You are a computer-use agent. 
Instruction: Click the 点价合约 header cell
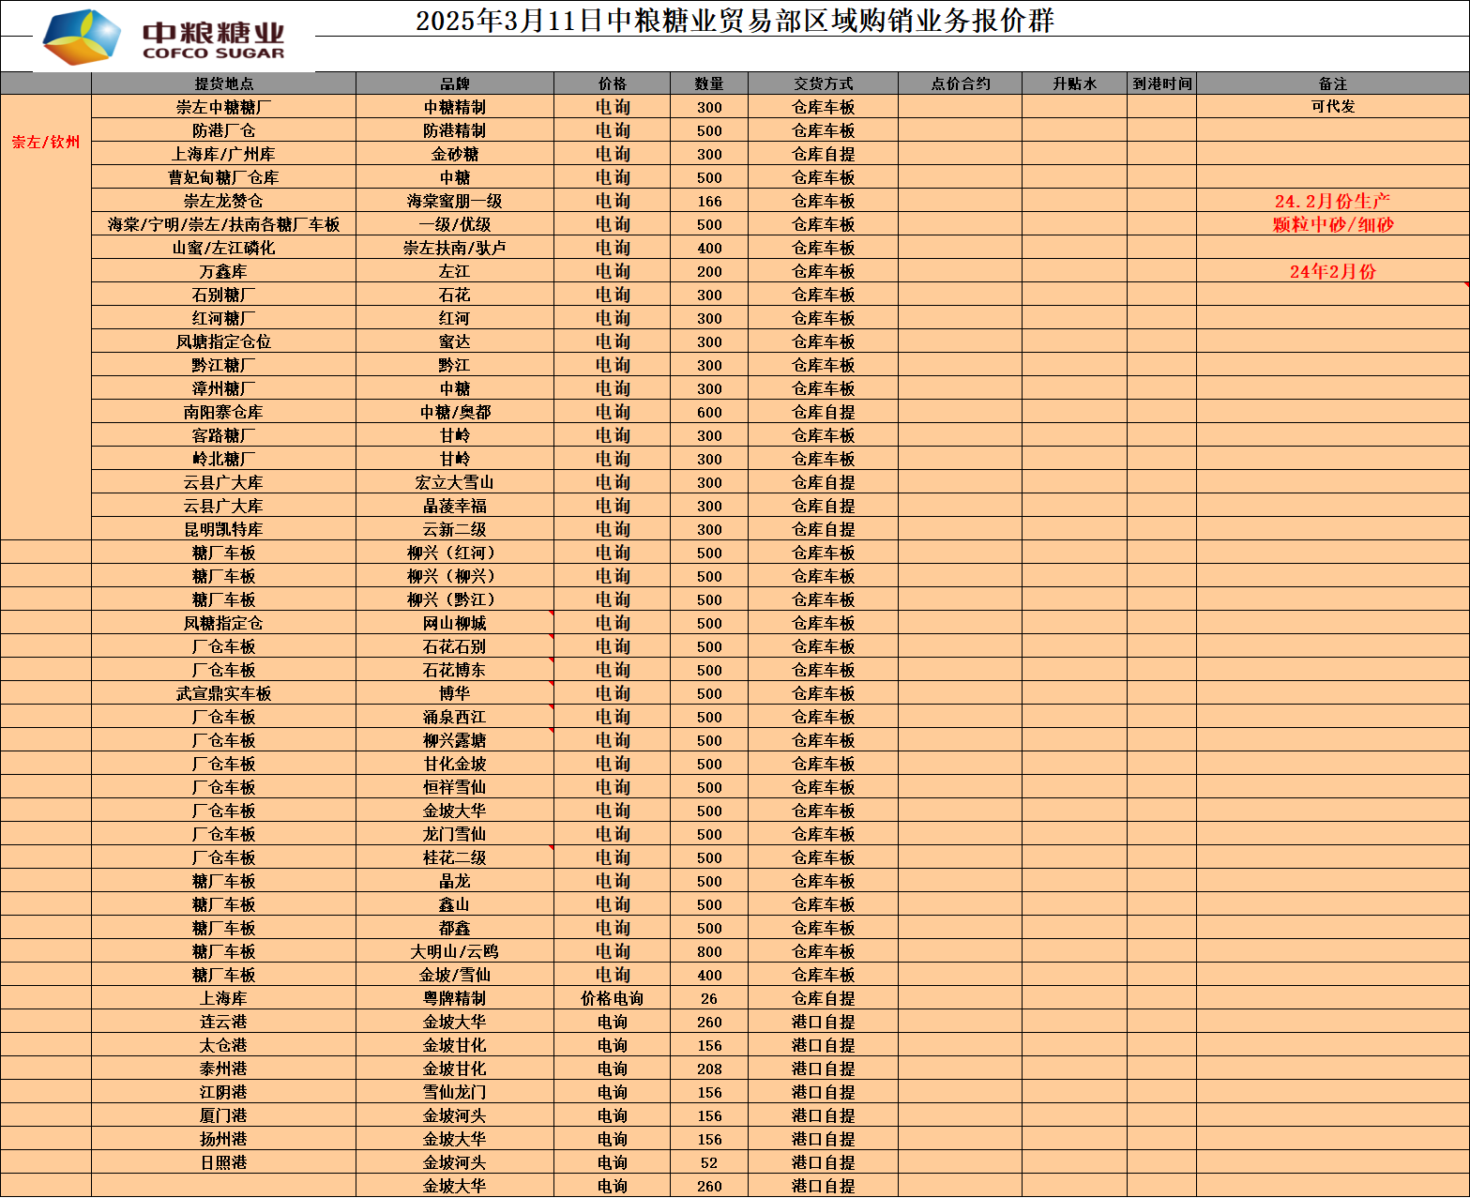pyautogui.click(x=960, y=83)
